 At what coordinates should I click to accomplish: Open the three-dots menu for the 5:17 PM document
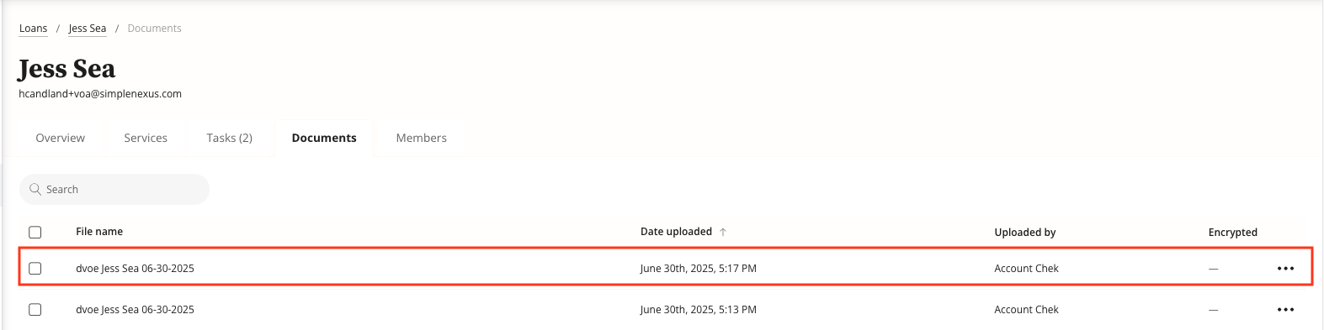click(x=1285, y=269)
